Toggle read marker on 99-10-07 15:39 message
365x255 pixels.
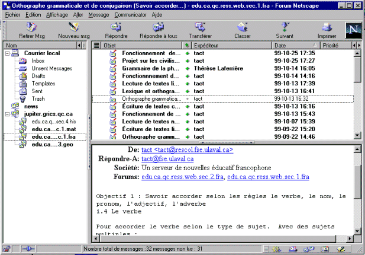click(188, 122)
